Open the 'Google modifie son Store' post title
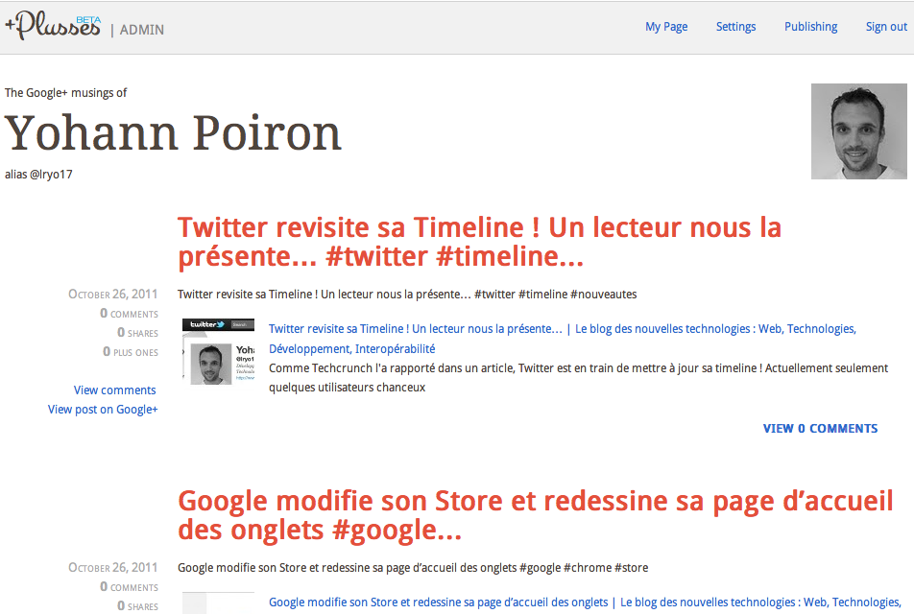The width and height of the screenshot is (914, 614). click(x=535, y=515)
